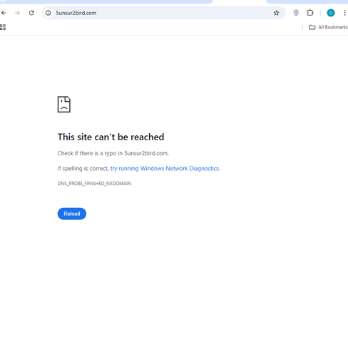Go back using the browser back arrow
The image size is (348, 356).
4,13
